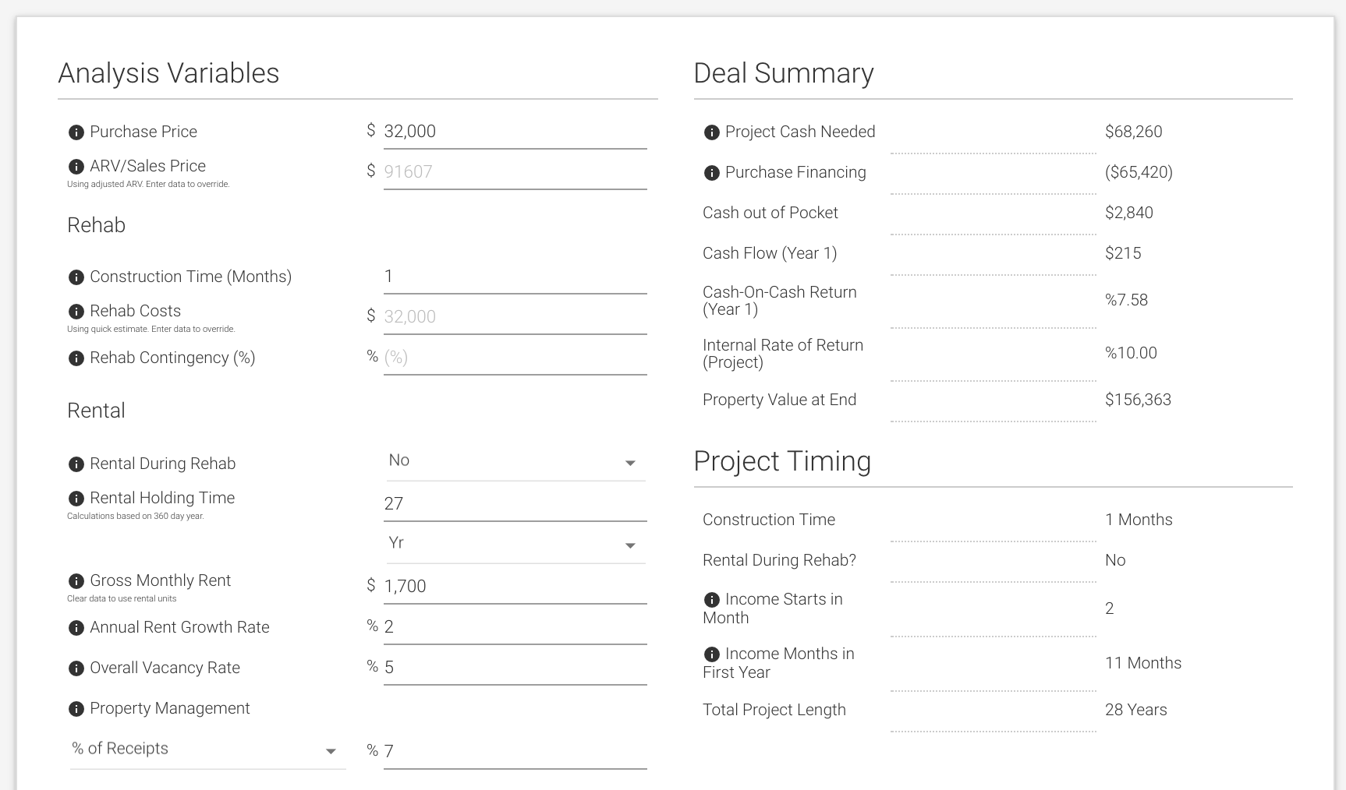The width and height of the screenshot is (1346, 790).
Task: Click the Income Months in First Year info icon
Action: pyautogui.click(x=712, y=654)
